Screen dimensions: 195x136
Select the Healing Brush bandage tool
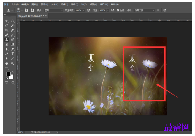[6, 35]
